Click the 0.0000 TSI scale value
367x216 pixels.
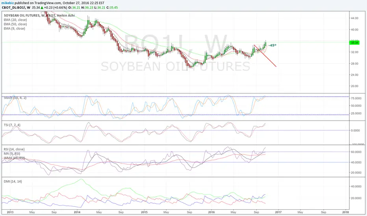coord(356,130)
